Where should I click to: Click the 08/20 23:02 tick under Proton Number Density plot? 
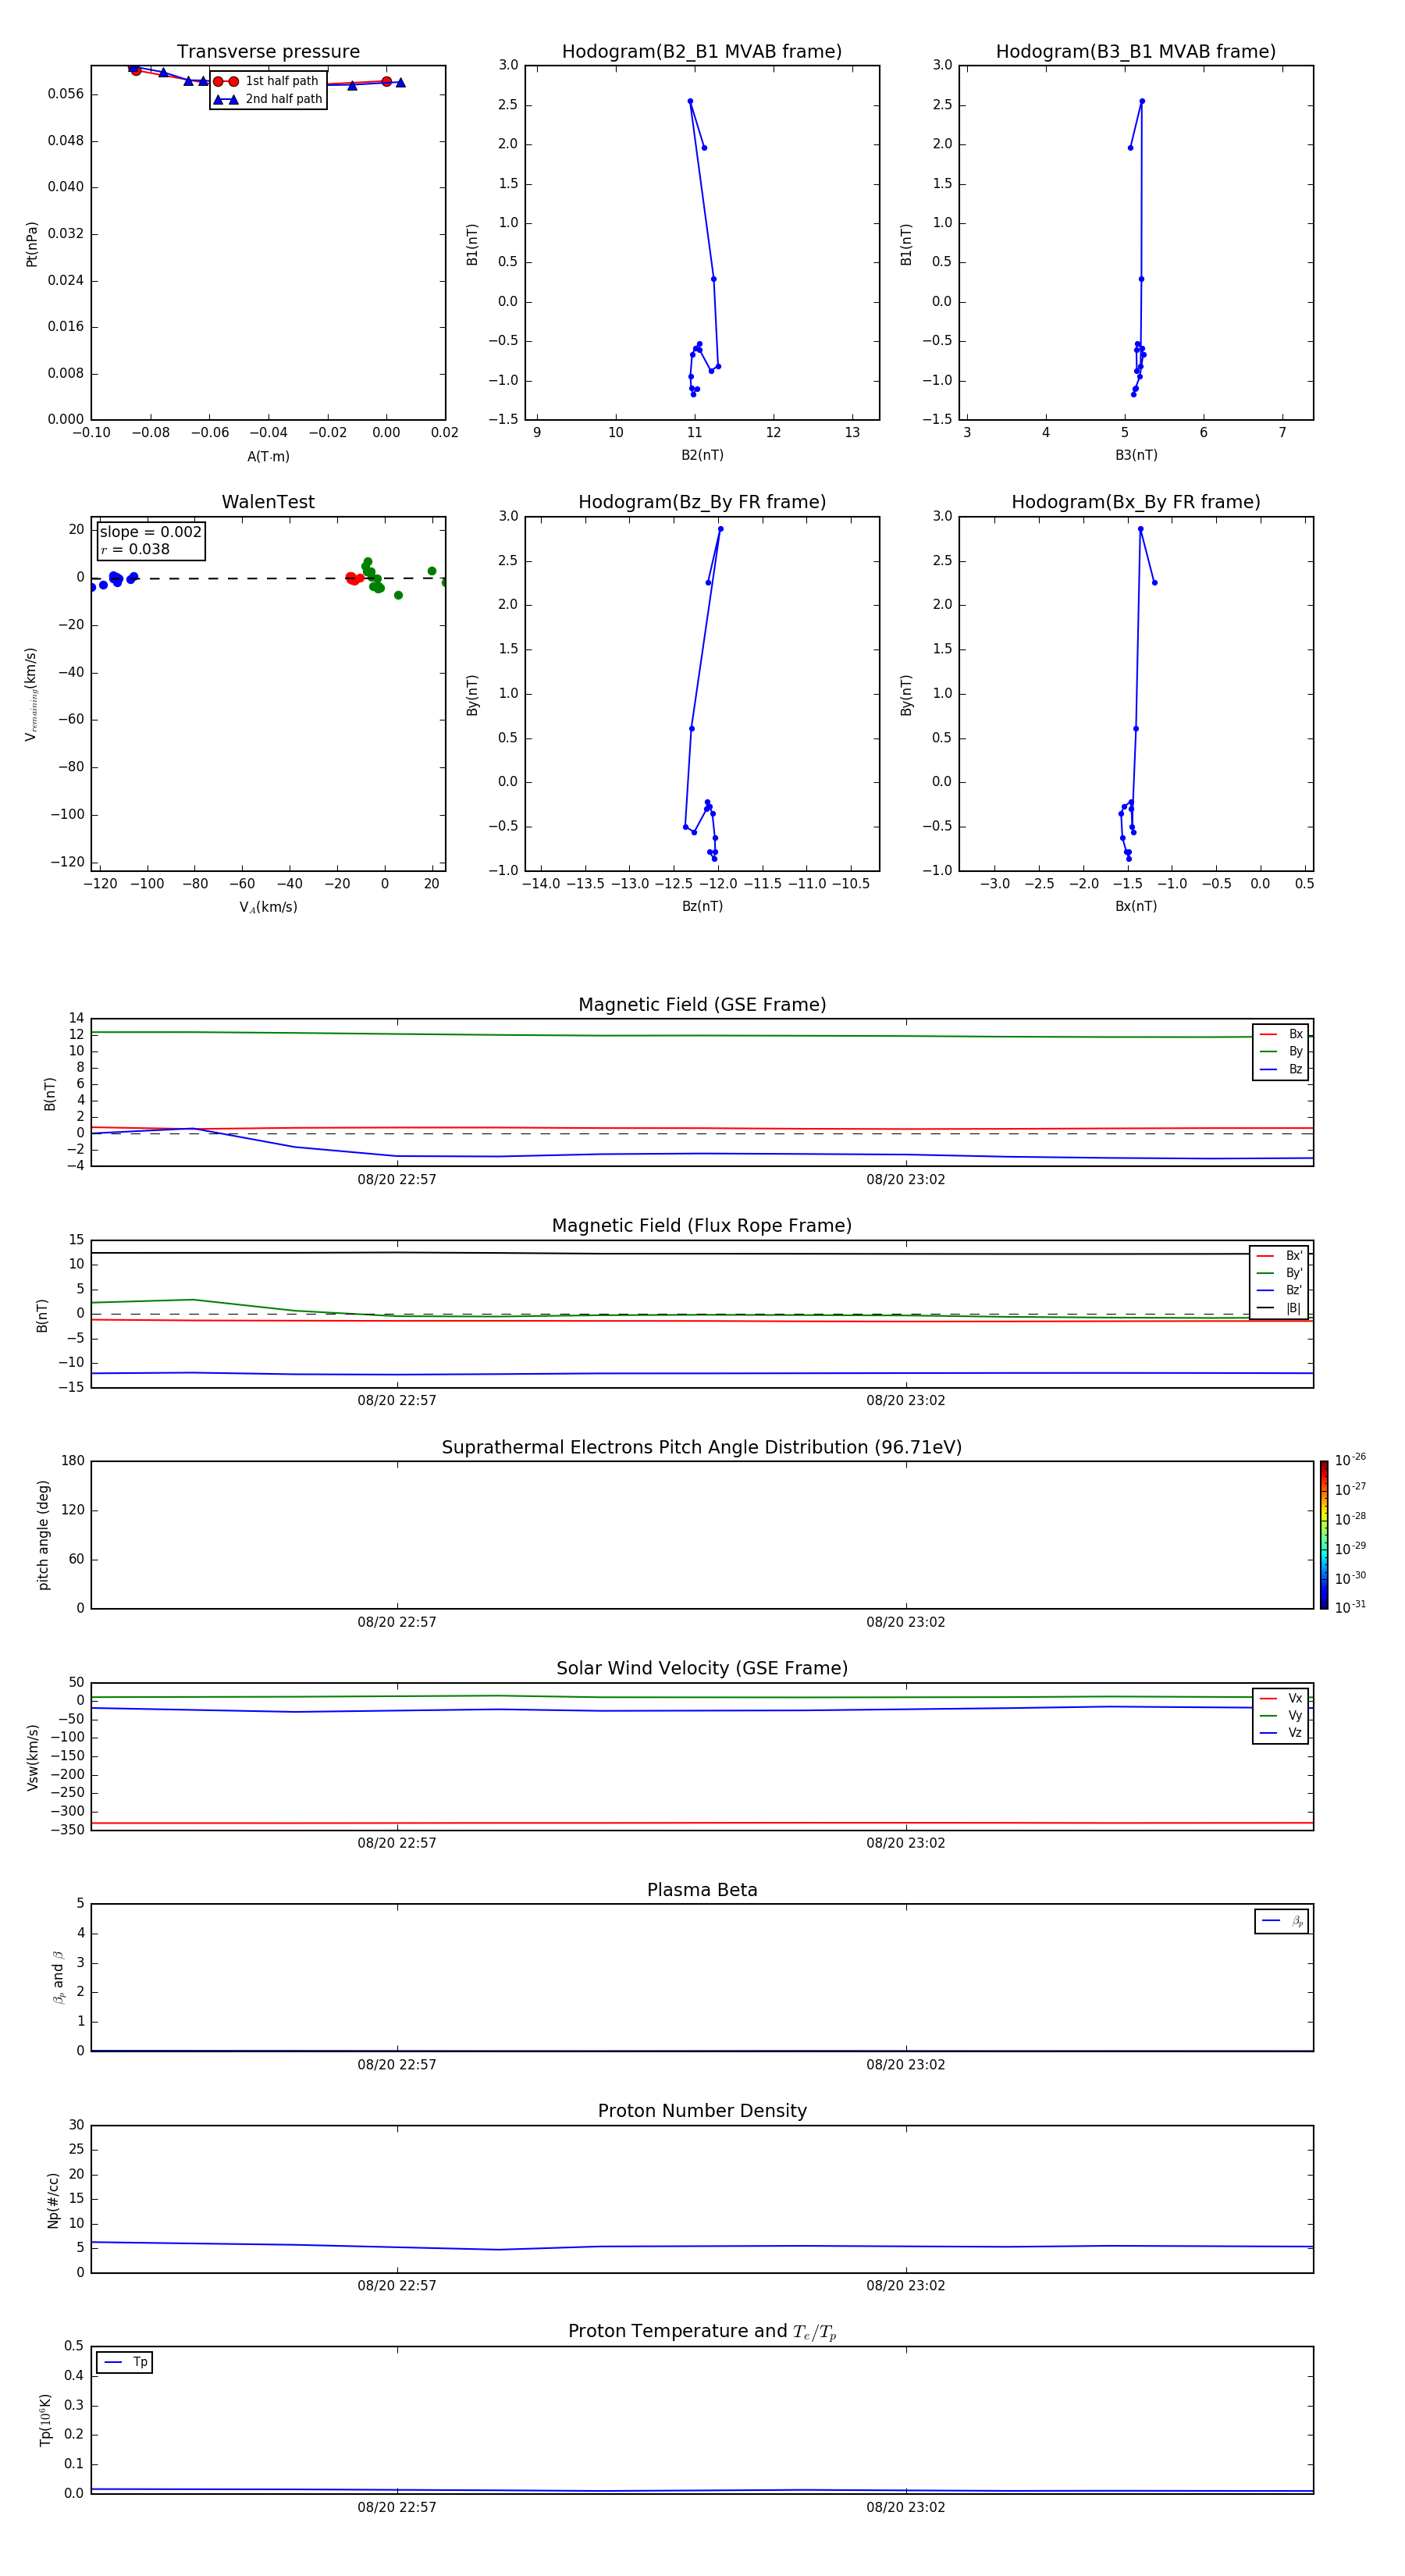pos(906,2286)
